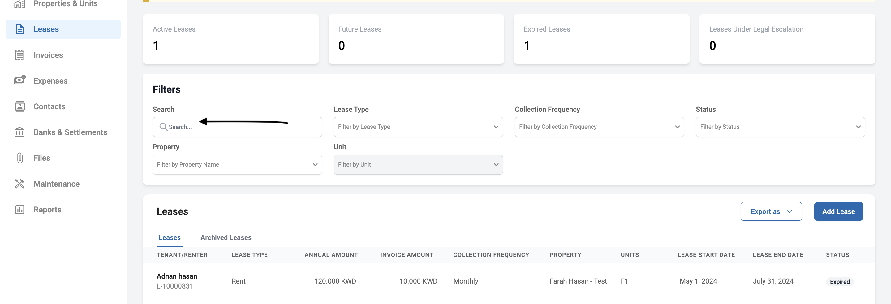Open Invoices from the sidebar menu
The width and height of the screenshot is (891, 304).
pyautogui.click(x=48, y=55)
